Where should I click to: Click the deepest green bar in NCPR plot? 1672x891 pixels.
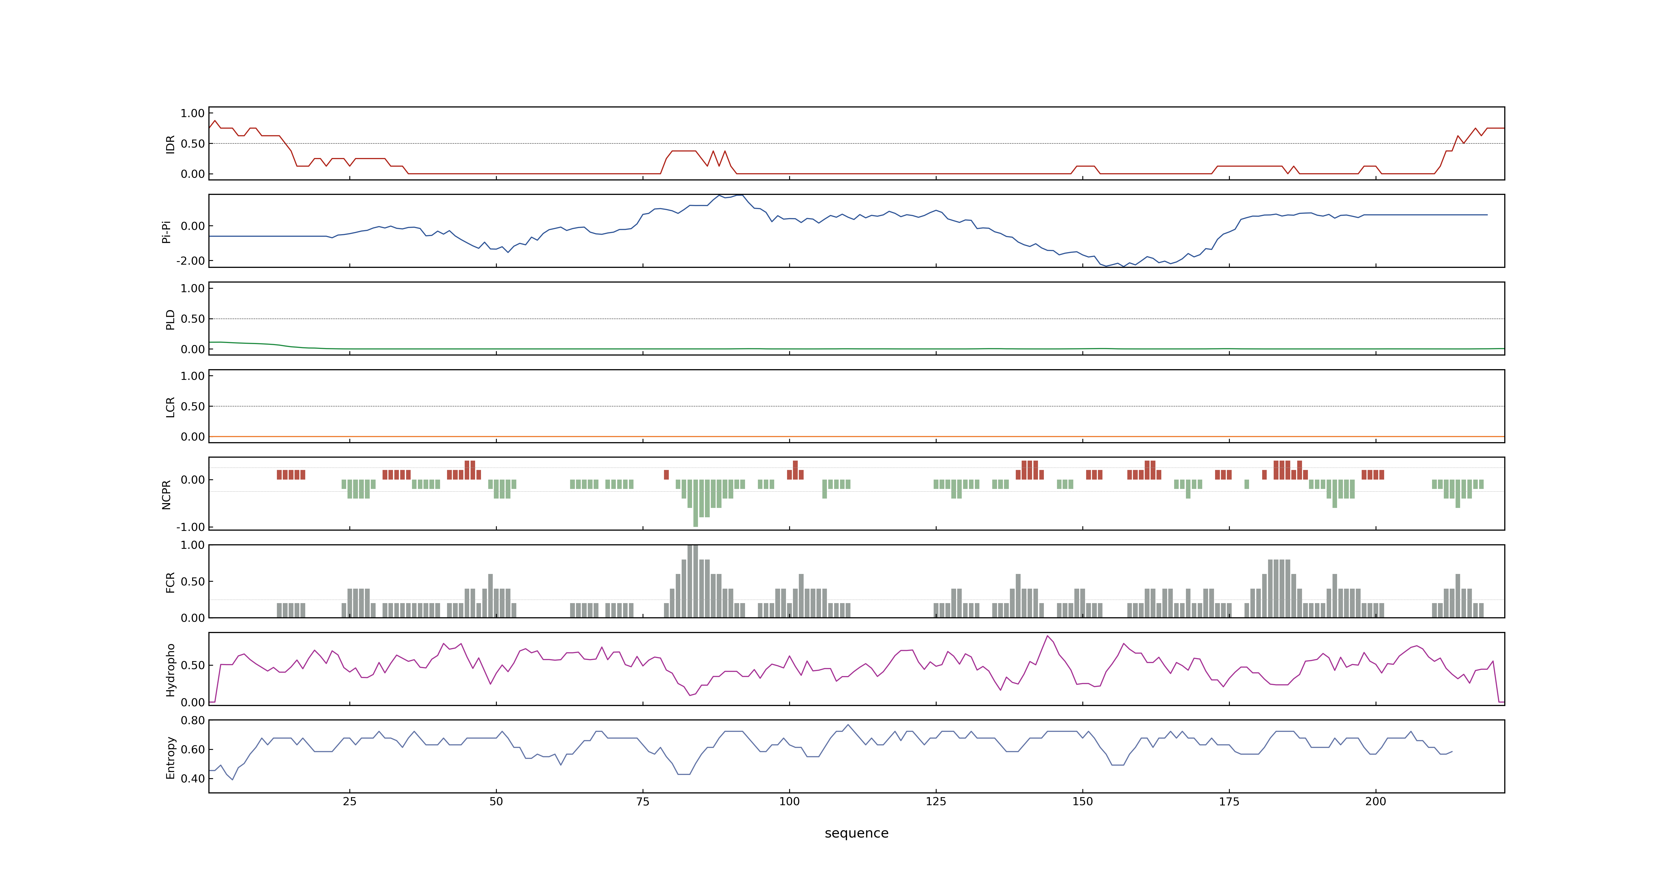point(696,503)
